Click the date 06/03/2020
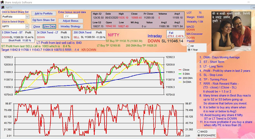The image size is (255, 139). [112, 18]
